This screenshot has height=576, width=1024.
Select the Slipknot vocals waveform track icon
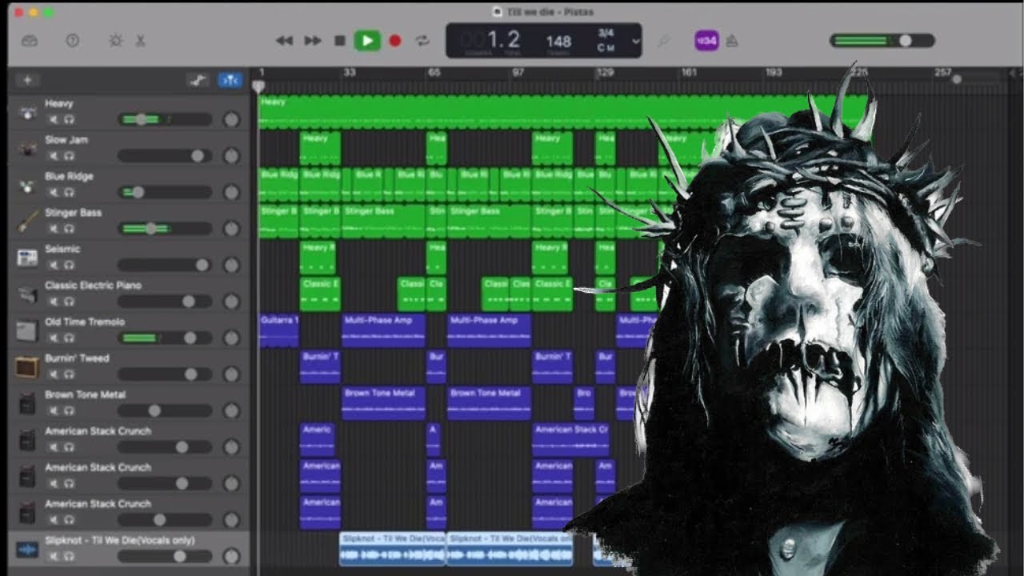pyautogui.click(x=28, y=550)
